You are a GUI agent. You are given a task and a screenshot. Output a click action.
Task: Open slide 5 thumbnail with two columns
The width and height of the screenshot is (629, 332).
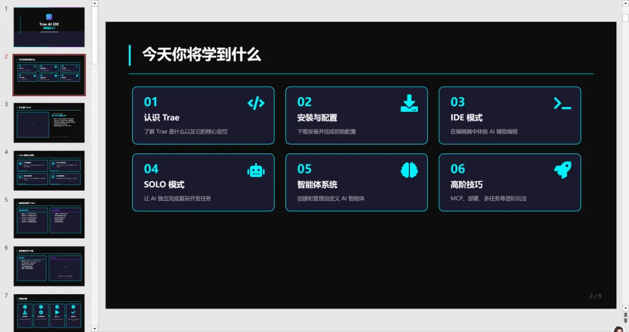49,219
